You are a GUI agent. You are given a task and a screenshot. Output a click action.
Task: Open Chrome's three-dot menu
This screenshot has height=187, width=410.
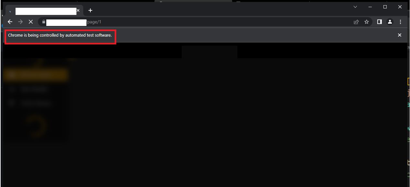(x=401, y=22)
